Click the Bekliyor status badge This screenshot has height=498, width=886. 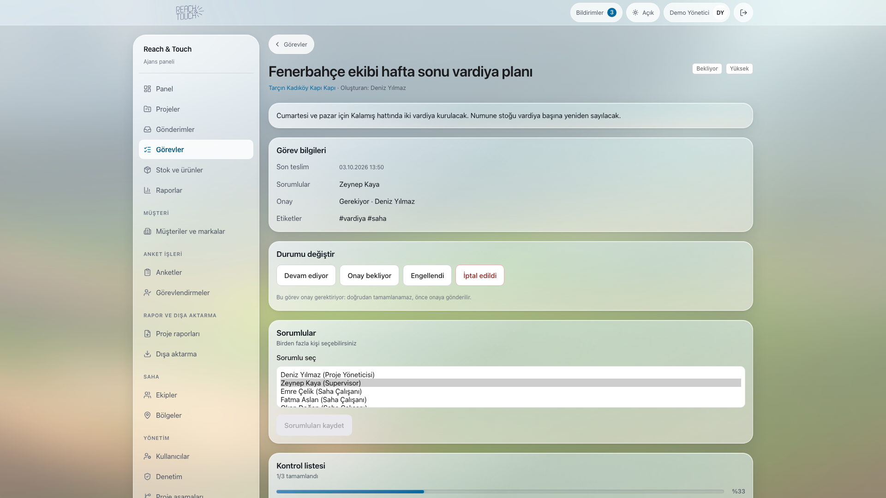707,68
